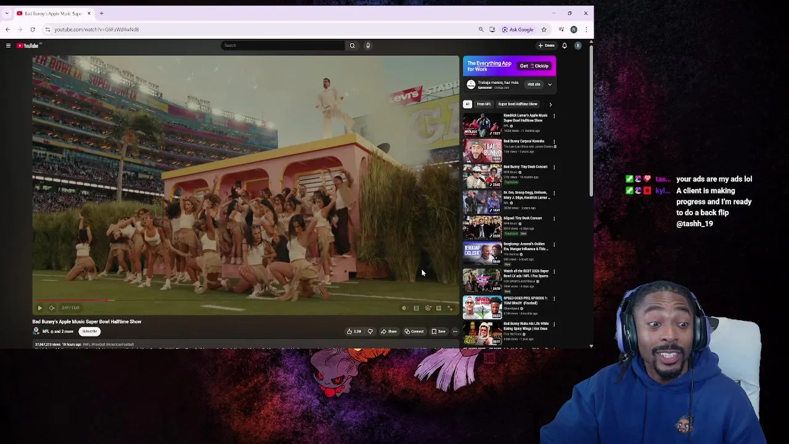Select the Bad Bunny's Apple Music browser tab

(x=53, y=13)
